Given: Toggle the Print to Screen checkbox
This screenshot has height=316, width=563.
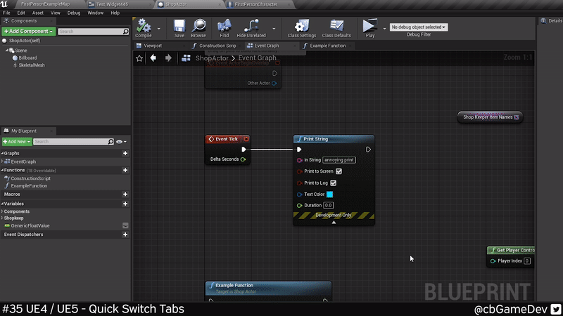Looking at the screenshot, I should coord(339,171).
